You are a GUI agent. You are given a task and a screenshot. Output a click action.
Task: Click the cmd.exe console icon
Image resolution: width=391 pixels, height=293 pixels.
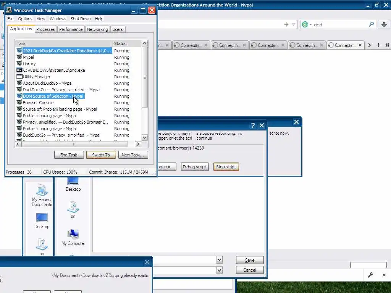coord(19,70)
